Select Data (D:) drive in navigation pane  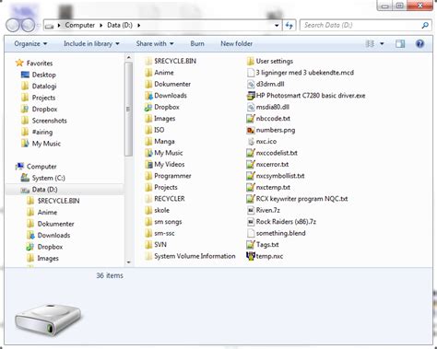44,190
